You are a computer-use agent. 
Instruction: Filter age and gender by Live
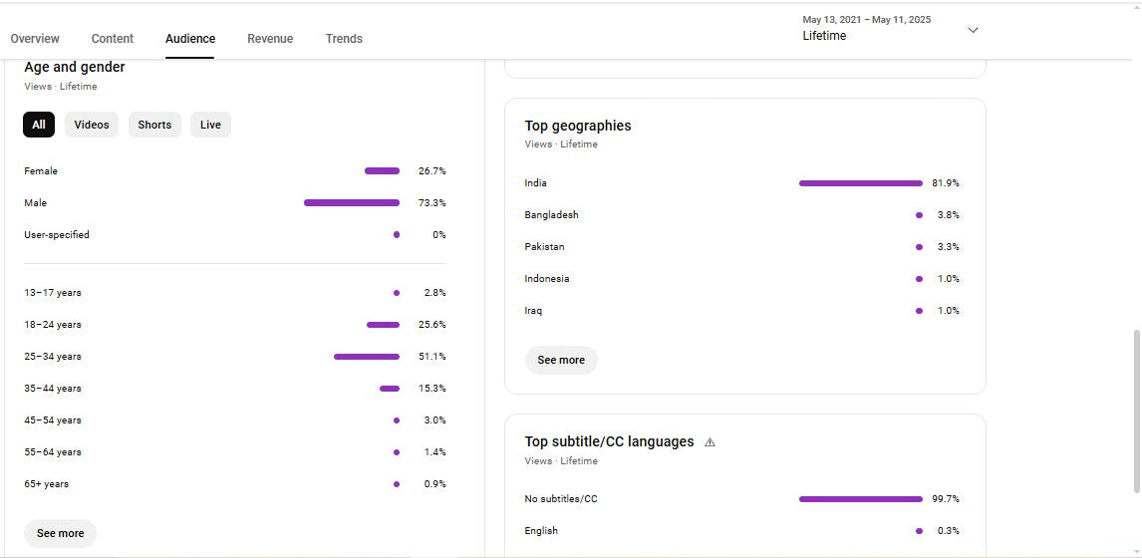210,125
